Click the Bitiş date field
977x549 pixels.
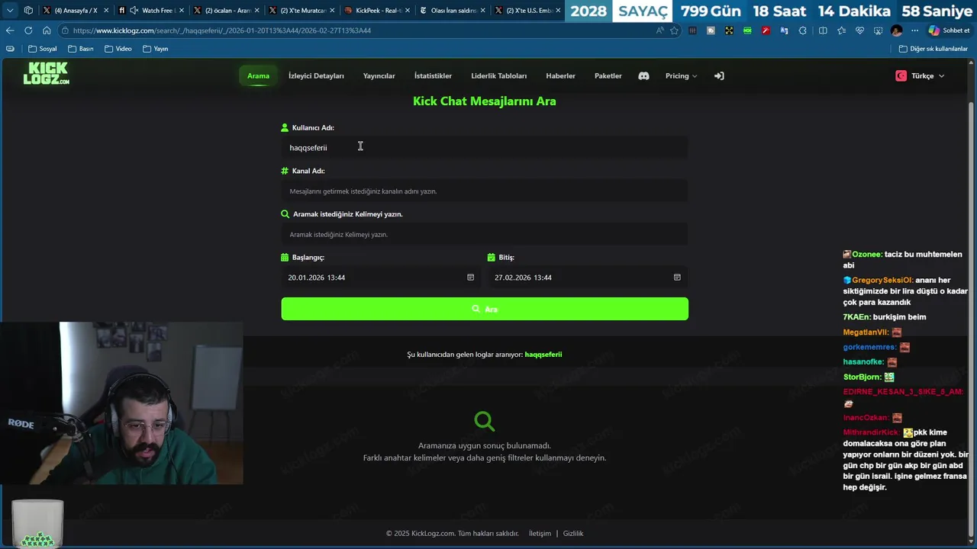tap(588, 278)
